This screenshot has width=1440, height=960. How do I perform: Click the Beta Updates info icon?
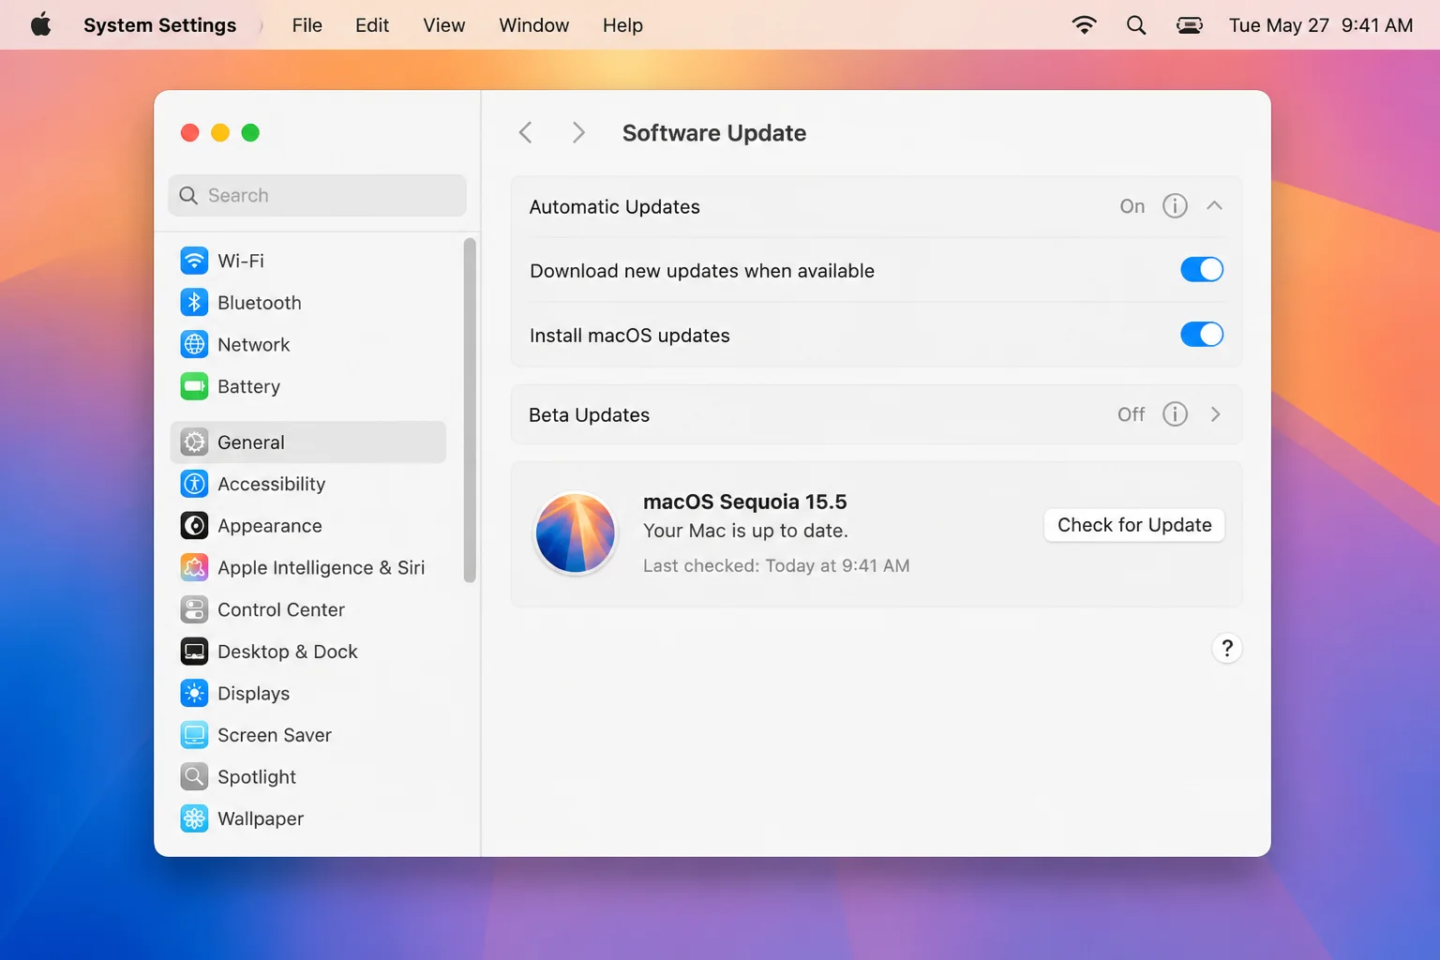[1175, 414]
